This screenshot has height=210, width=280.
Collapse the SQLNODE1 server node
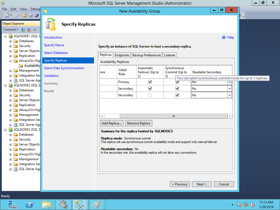(5, 36)
